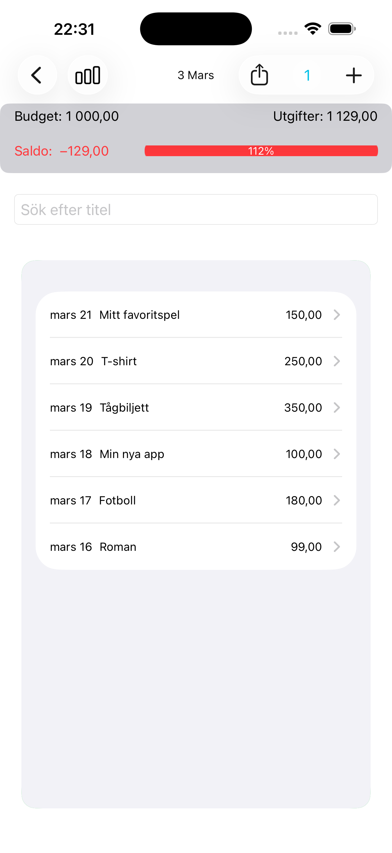The height and width of the screenshot is (853, 392).
Task: Click the red 112% progress bar
Action: pos(261,151)
